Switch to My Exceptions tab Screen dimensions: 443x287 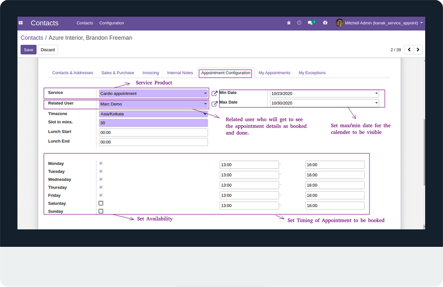click(x=312, y=72)
